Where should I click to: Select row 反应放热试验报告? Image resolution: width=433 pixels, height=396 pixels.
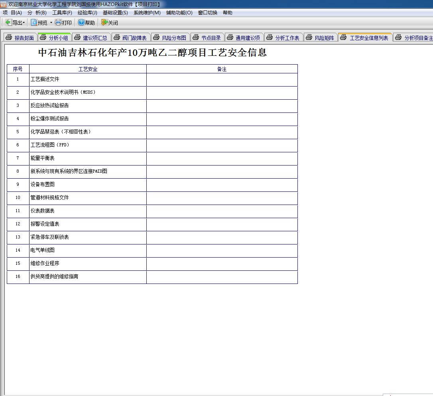[152, 106]
